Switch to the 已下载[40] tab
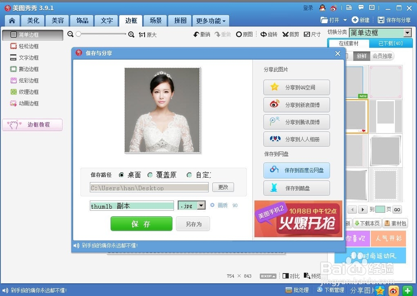 (x=390, y=43)
